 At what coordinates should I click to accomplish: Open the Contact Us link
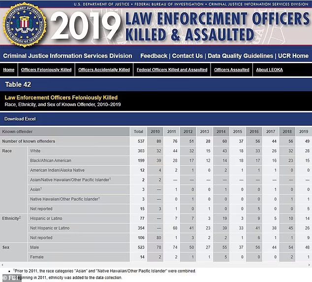(x=187, y=56)
